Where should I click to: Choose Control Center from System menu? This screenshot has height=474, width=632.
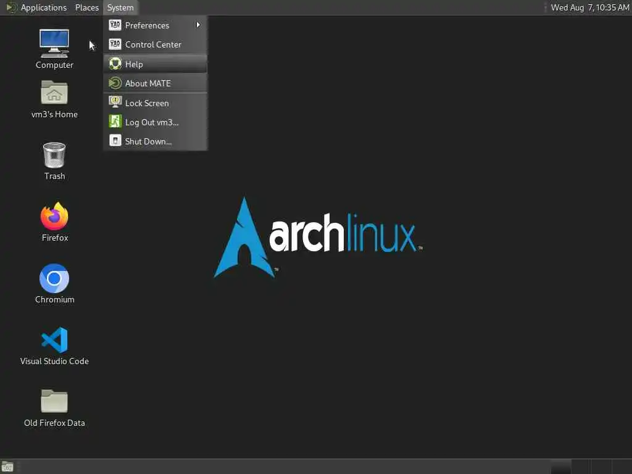point(155,44)
